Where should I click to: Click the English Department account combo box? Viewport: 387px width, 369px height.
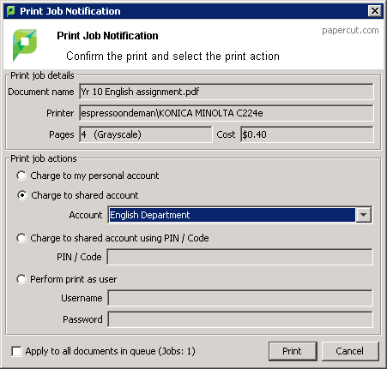click(x=240, y=215)
